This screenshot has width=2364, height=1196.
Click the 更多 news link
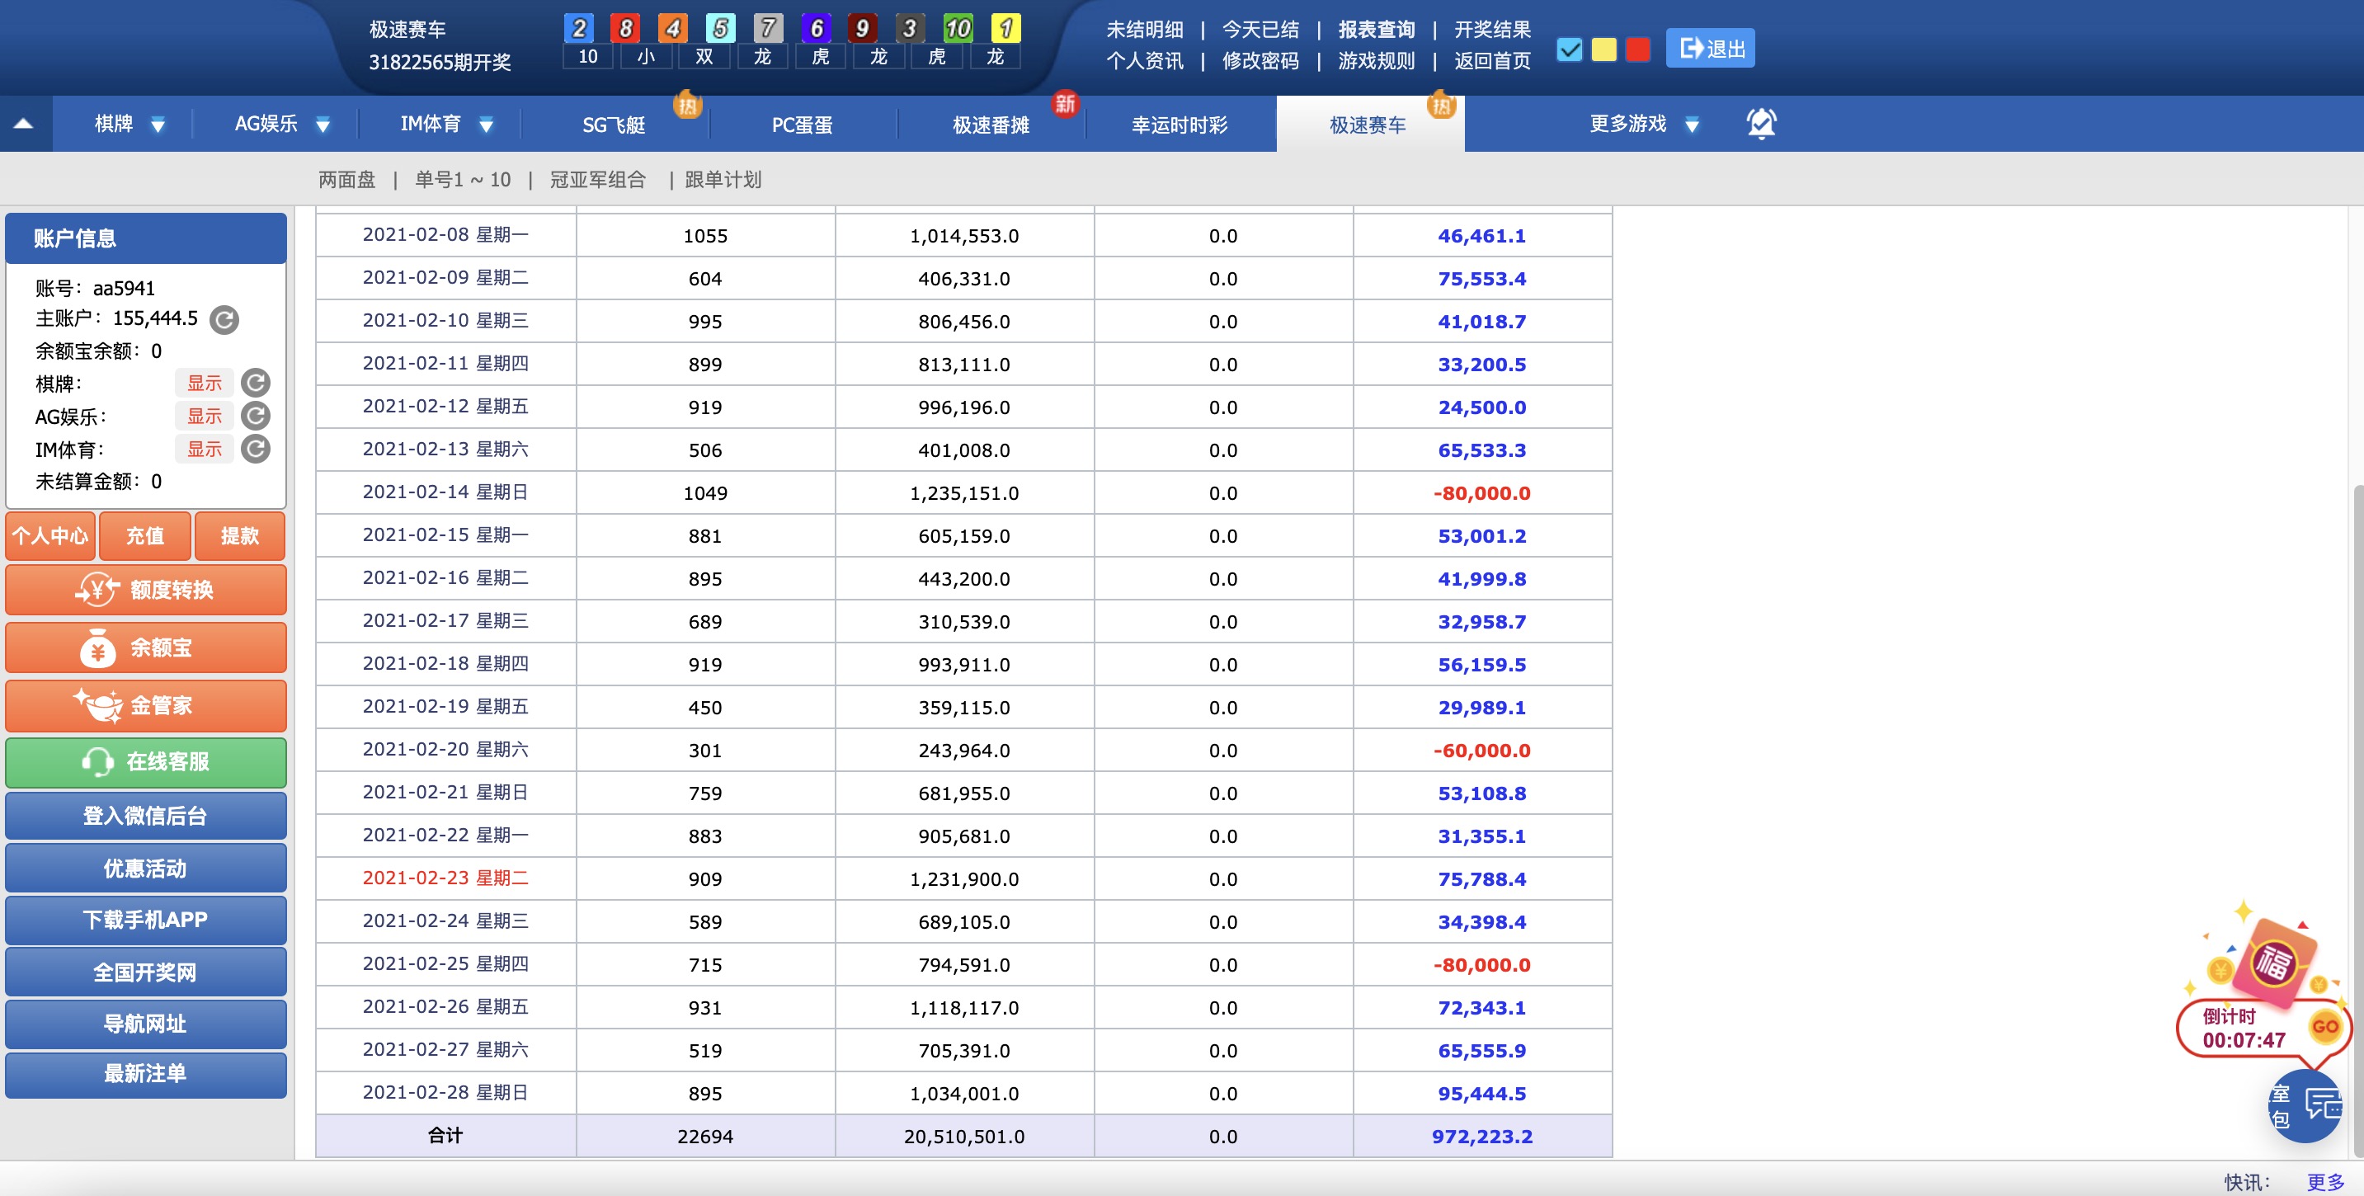(x=2325, y=1182)
